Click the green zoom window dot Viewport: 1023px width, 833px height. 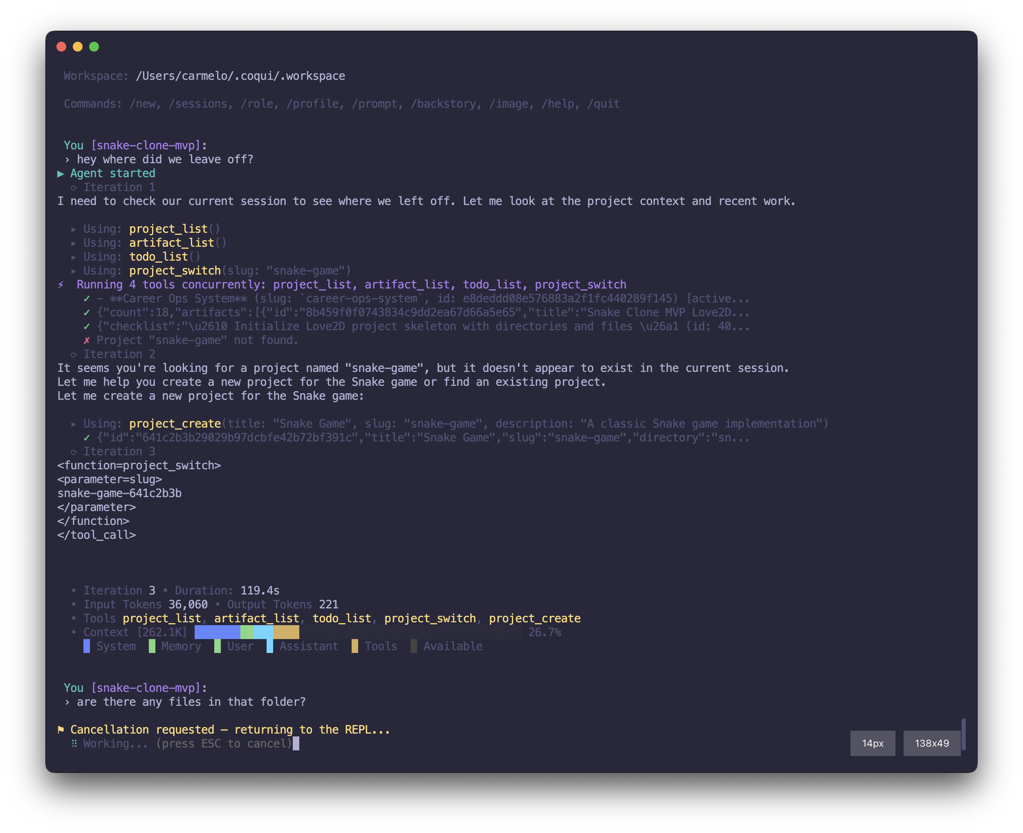coord(94,47)
